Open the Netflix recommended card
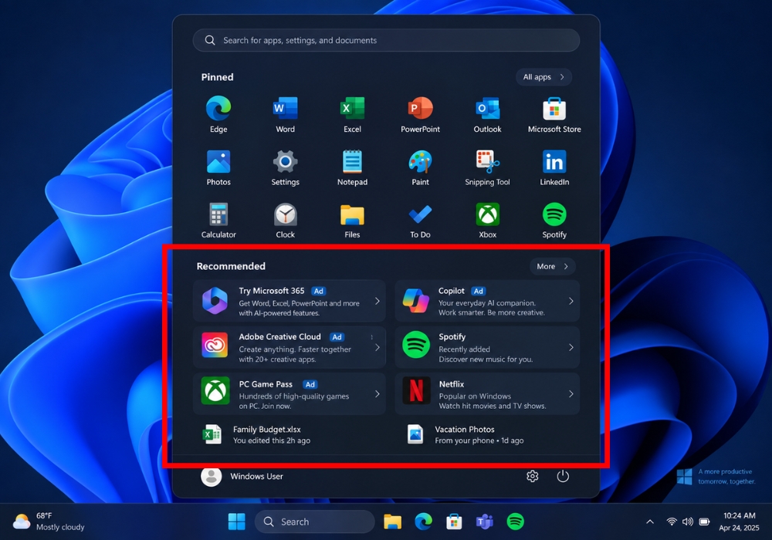The height and width of the screenshot is (540, 772). pyautogui.click(x=487, y=394)
